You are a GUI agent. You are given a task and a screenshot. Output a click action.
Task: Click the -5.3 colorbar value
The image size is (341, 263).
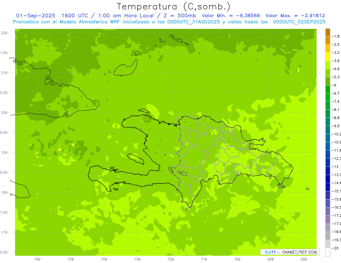point(336,77)
